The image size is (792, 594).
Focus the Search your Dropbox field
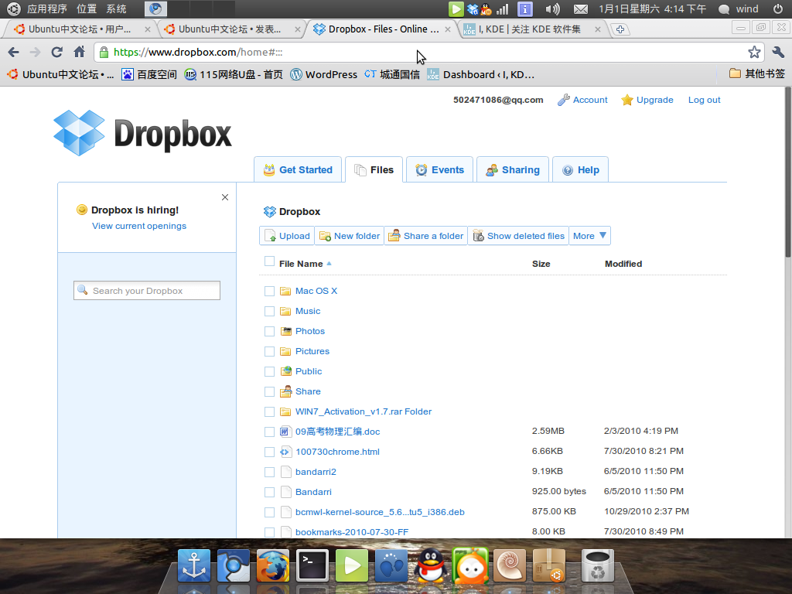[147, 291]
